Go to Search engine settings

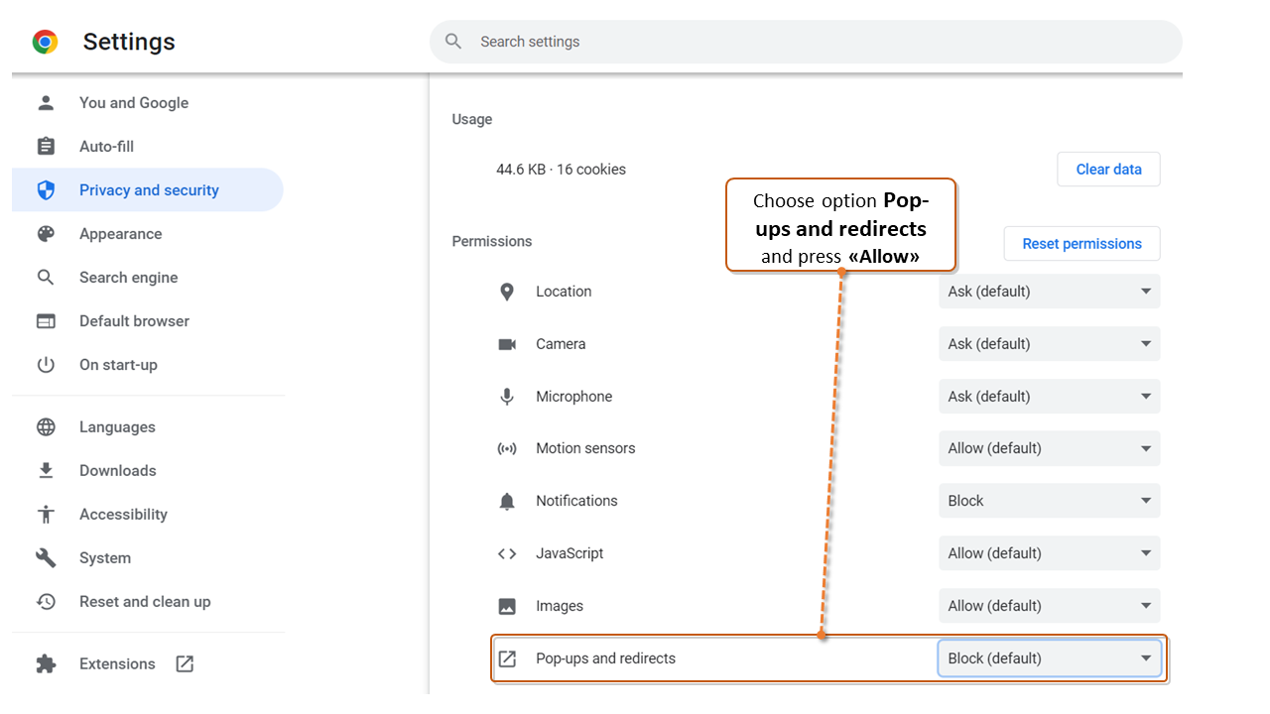(129, 278)
